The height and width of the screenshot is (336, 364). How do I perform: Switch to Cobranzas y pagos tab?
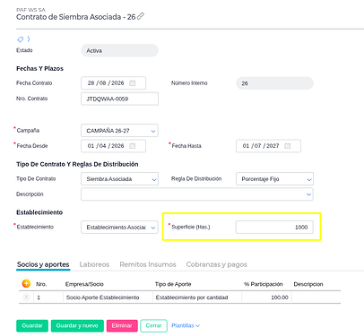[216, 264]
